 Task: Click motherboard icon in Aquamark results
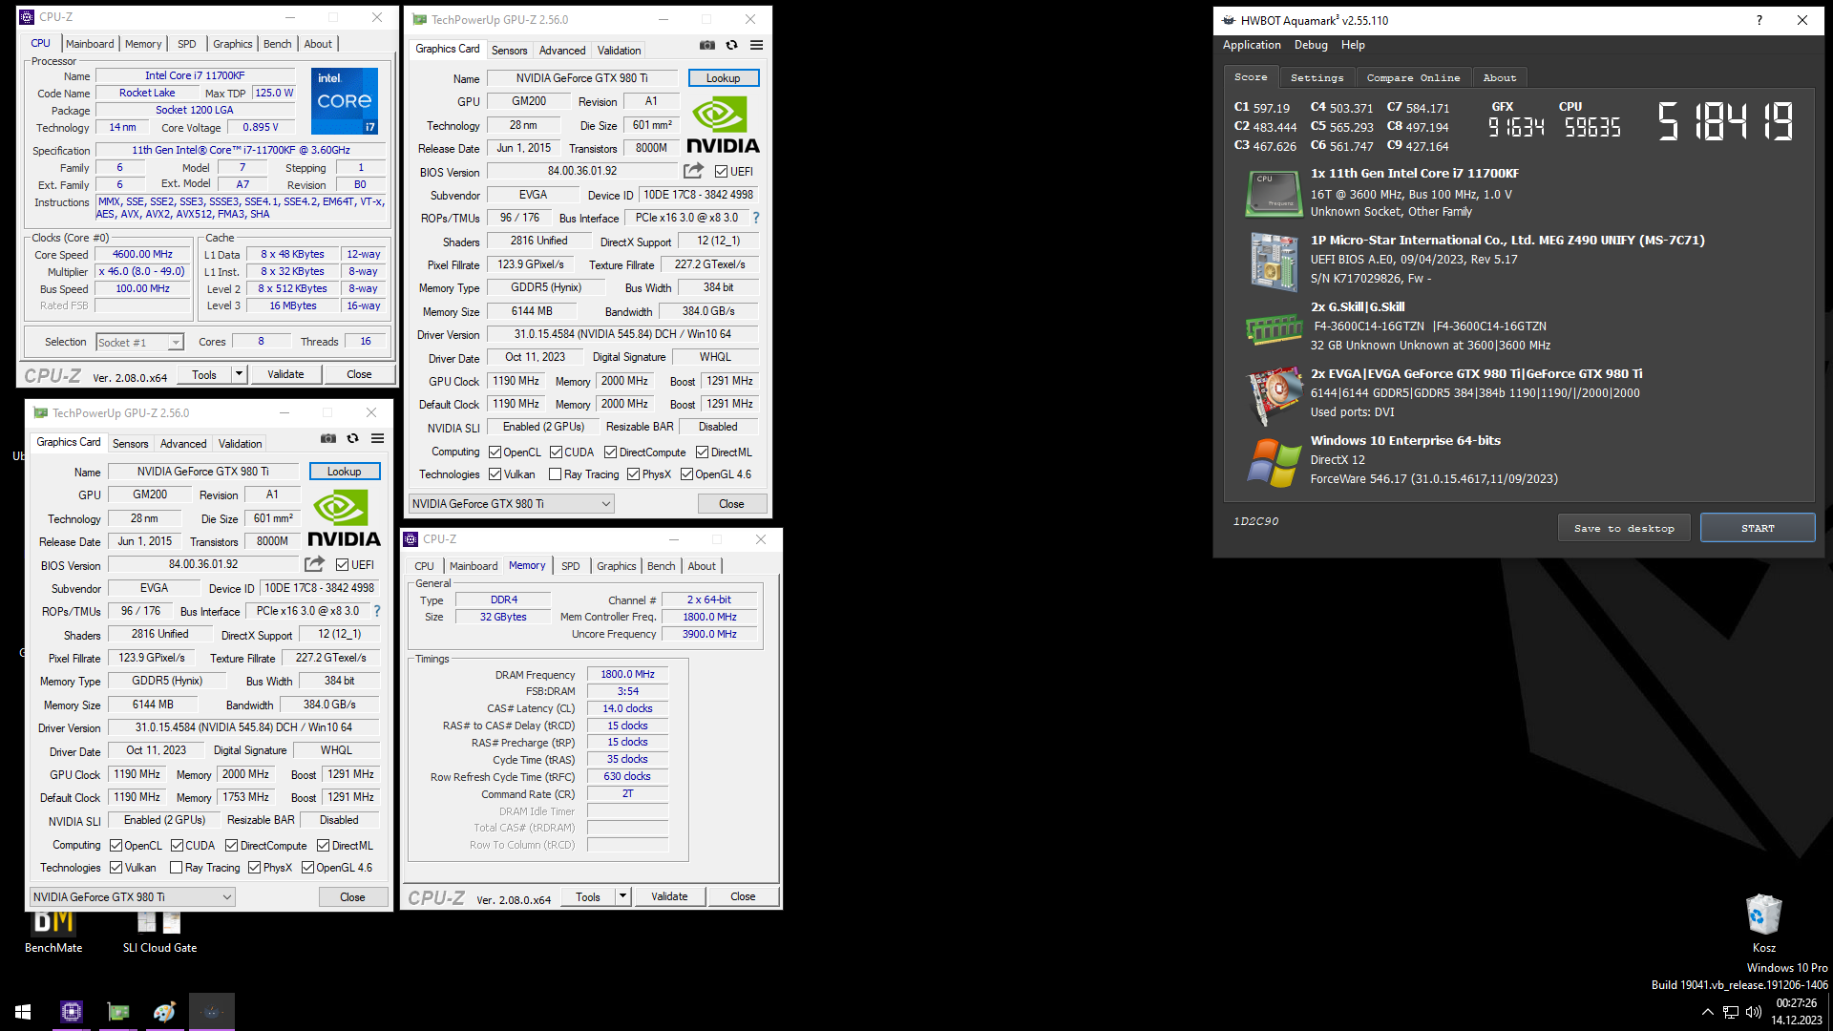click(1275, 261)
